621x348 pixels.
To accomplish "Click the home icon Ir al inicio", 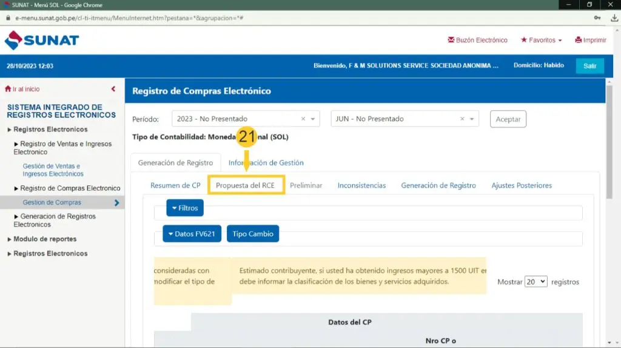I will (x=8, y=89).
